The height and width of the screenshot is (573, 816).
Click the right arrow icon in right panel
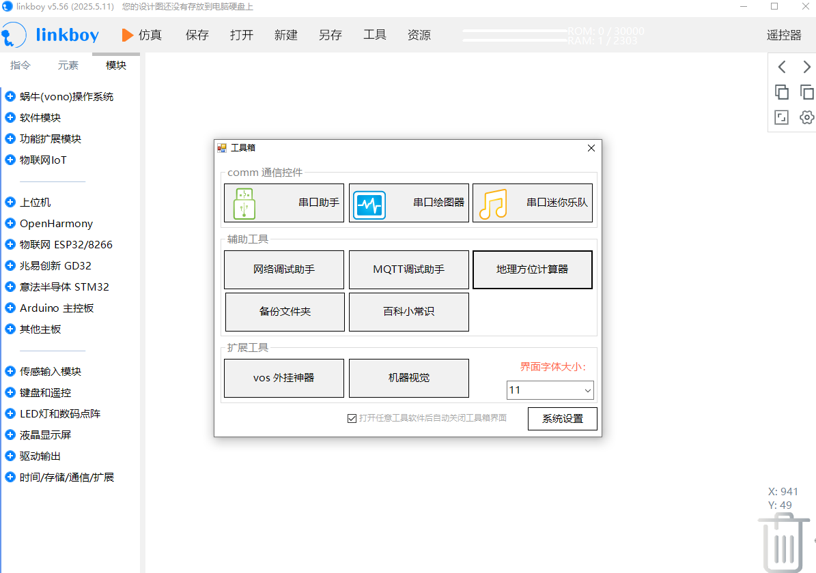pyautogui.click(x=806, y=67)
